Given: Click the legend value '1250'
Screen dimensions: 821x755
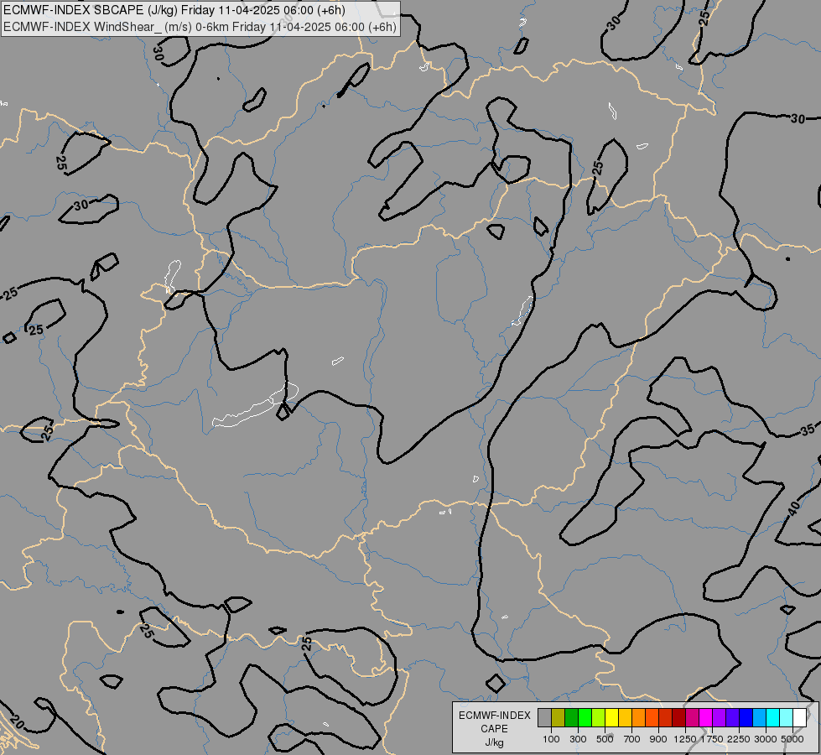Looking at the screenshot, I should [685, 739].
